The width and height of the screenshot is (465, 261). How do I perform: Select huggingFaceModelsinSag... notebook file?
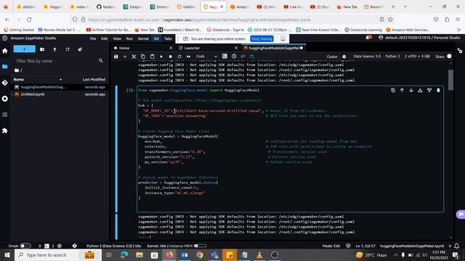tap(60, 87)
